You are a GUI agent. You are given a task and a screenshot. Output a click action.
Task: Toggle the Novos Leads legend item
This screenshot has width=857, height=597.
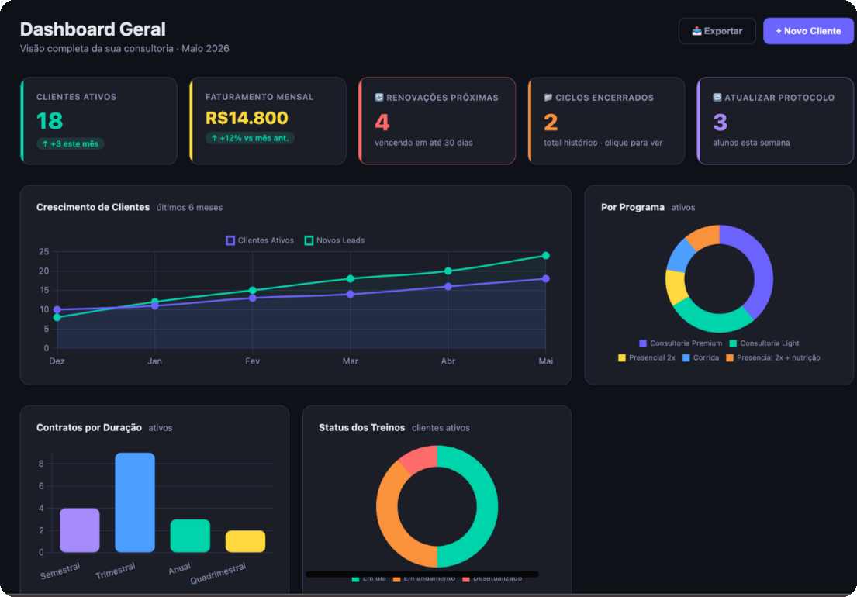tap(334, 240)
